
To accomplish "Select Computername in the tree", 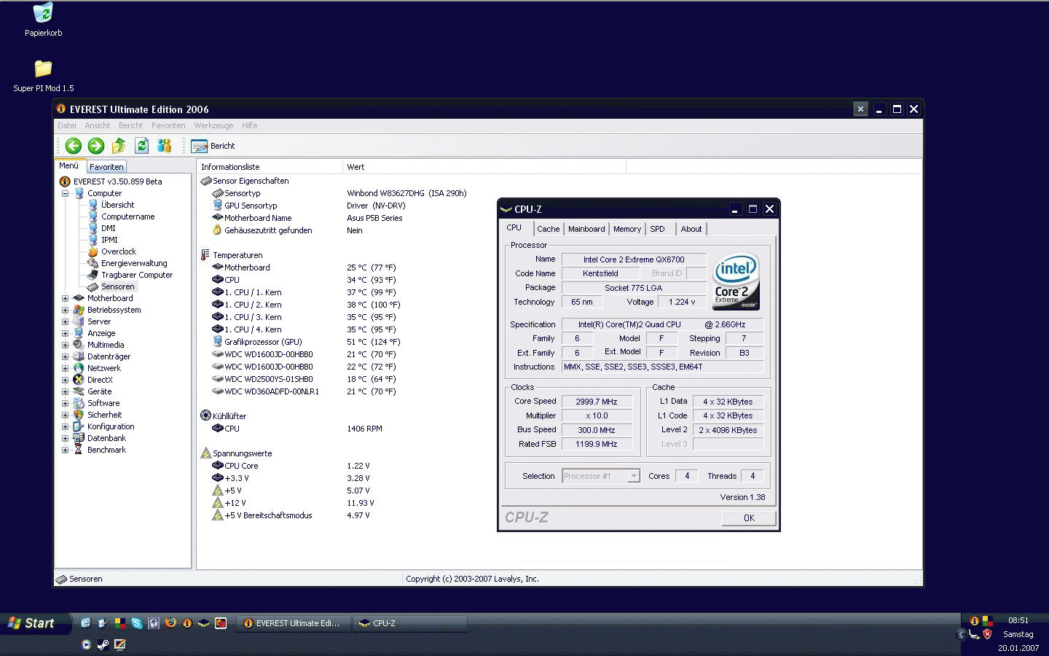I will click(x=127, y=216).
